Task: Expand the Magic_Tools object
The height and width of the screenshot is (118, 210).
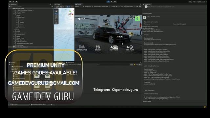Action: (14, 38)
